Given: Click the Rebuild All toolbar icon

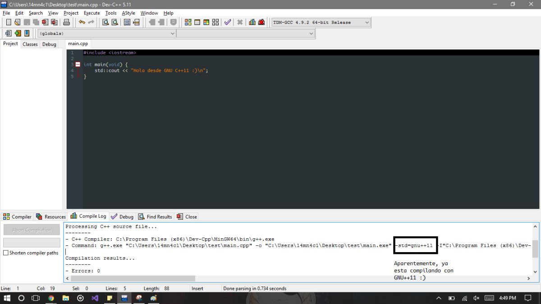Looking at the screenshot, I should pos(215,22).
